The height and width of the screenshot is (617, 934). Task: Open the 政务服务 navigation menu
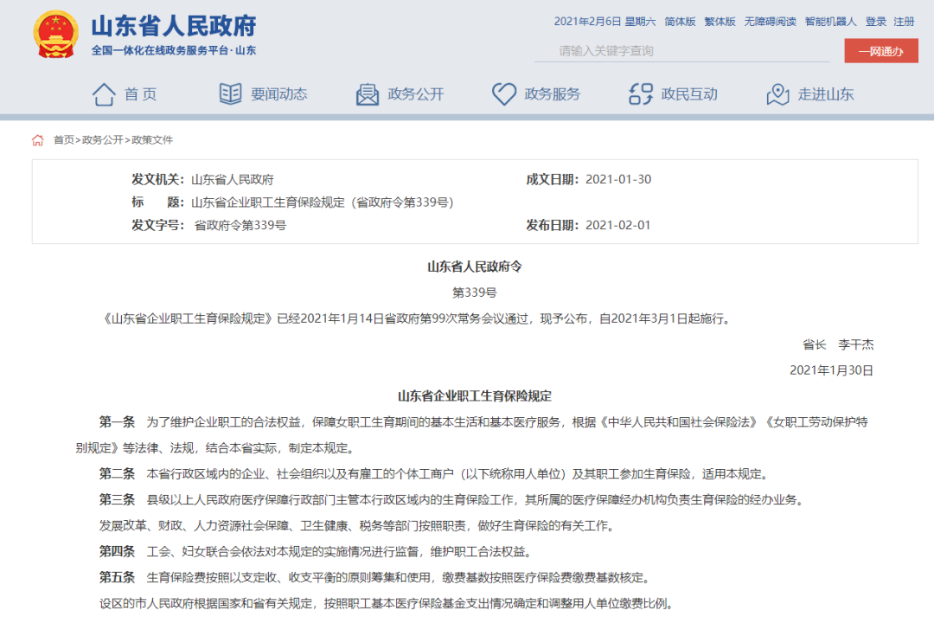click(552, 94)
